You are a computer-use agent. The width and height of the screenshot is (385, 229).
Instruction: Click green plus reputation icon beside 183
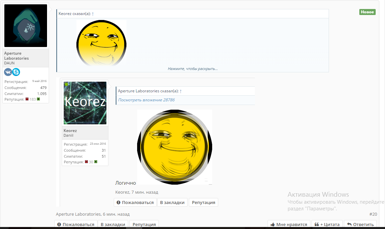tap(38, 99)
